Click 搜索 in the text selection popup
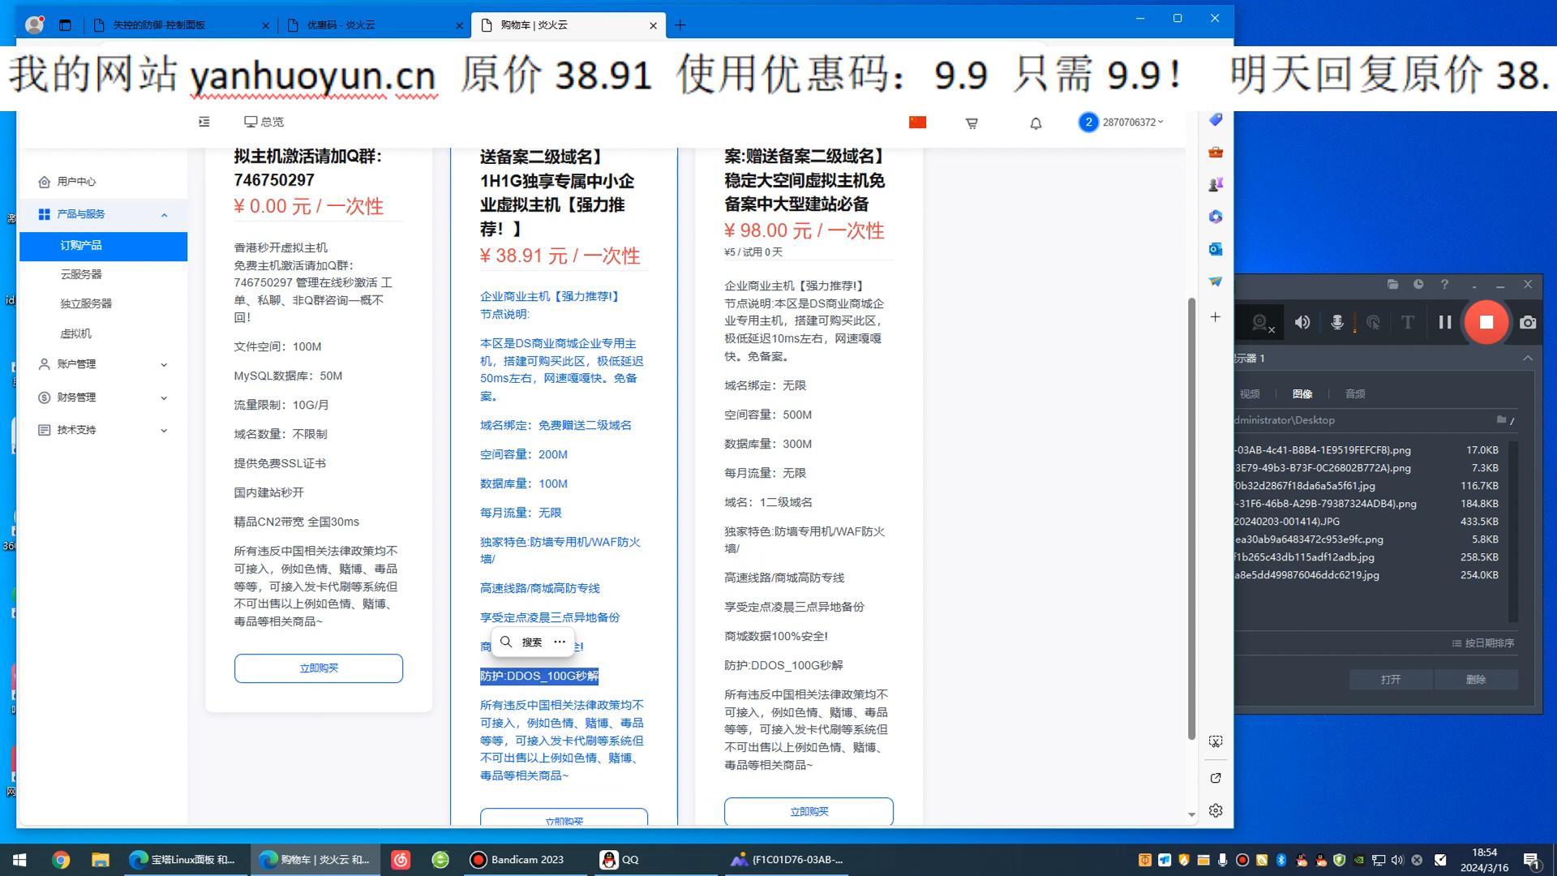Viewport: 1557px width, 876px height. click(521, 642)
